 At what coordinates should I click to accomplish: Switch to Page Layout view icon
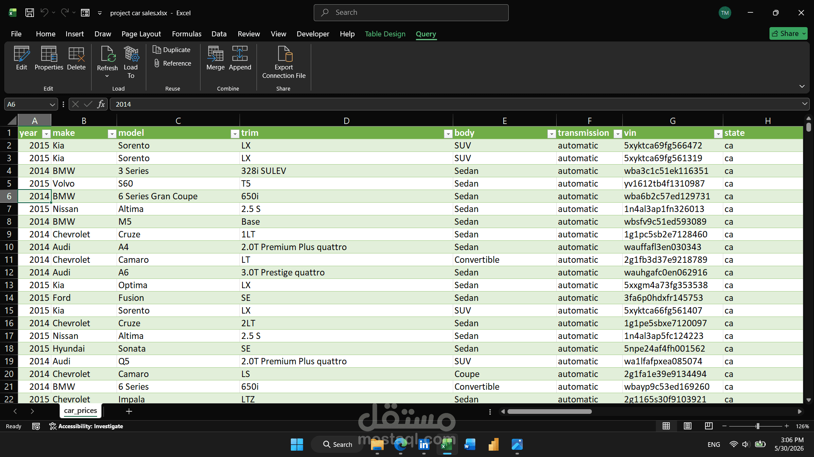688,426
